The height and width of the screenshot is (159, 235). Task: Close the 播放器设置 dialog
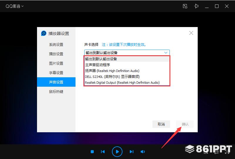(x=191, y=33)
